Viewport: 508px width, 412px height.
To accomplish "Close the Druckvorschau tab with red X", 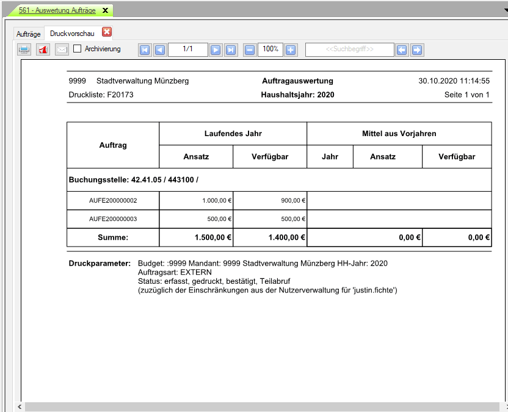I will tap(107, 32).
